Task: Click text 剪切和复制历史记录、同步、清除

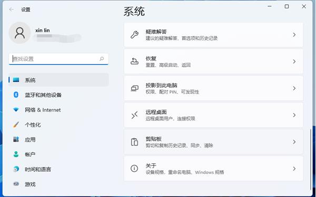Action: click(x=180, y=146)
